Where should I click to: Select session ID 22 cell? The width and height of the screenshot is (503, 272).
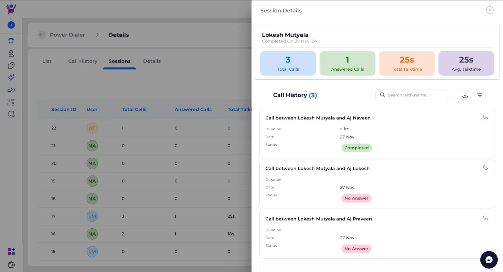tap(54, 128)
